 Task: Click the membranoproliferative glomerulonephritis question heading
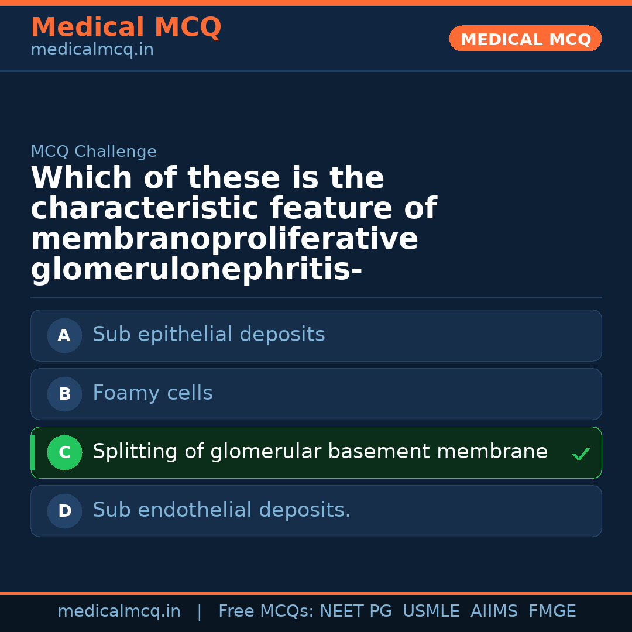(234, 224)
